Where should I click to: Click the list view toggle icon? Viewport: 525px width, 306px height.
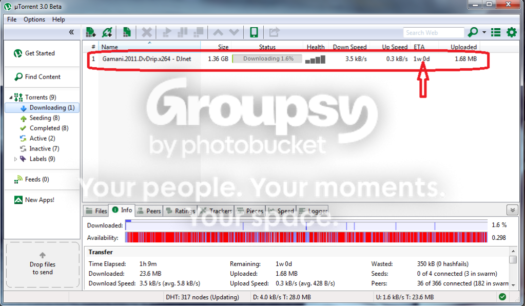pyautogui.click(x=496, y=32)
